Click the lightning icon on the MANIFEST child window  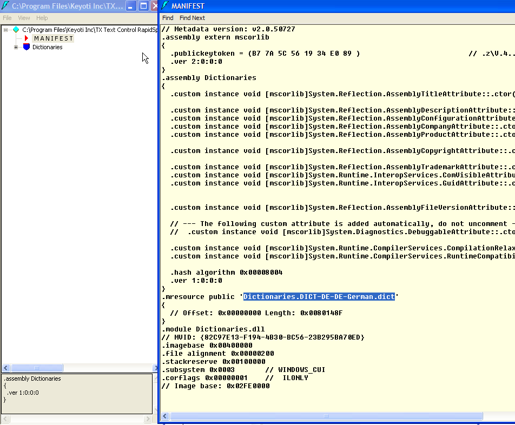pyautogui.click(x=163, y=5)
